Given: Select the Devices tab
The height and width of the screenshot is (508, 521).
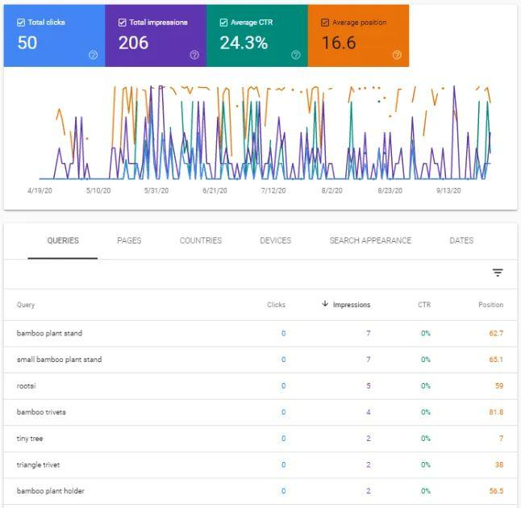Looking at the screenshot, I should click(275, 240).
